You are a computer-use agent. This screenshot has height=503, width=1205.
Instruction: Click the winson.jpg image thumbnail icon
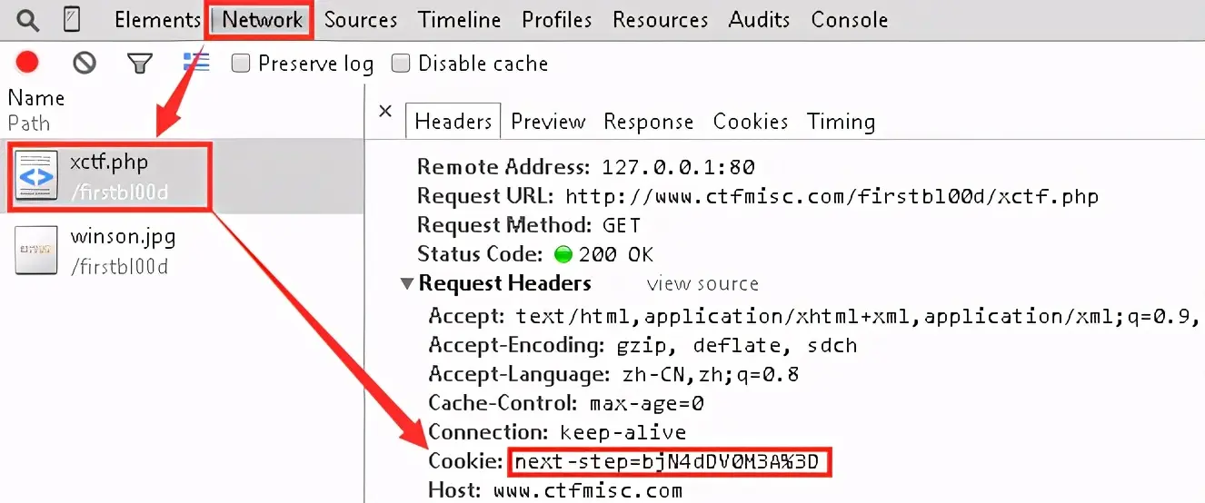tap(36, 250)
